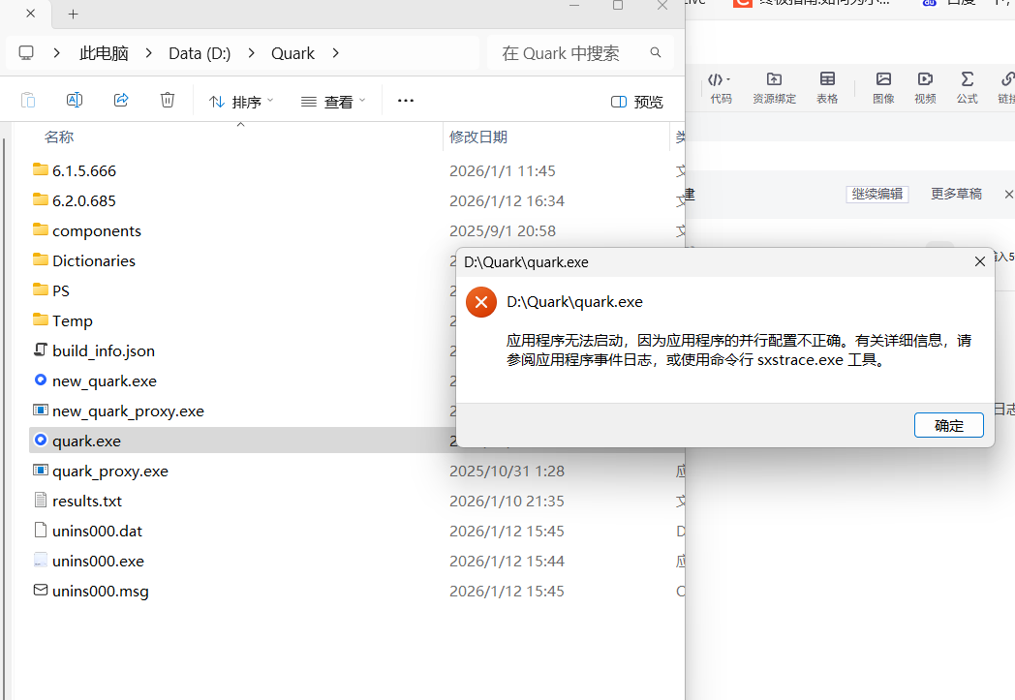Select 此电脑 in the breadcrumb path
The image size is (1015, 700).
104,53
